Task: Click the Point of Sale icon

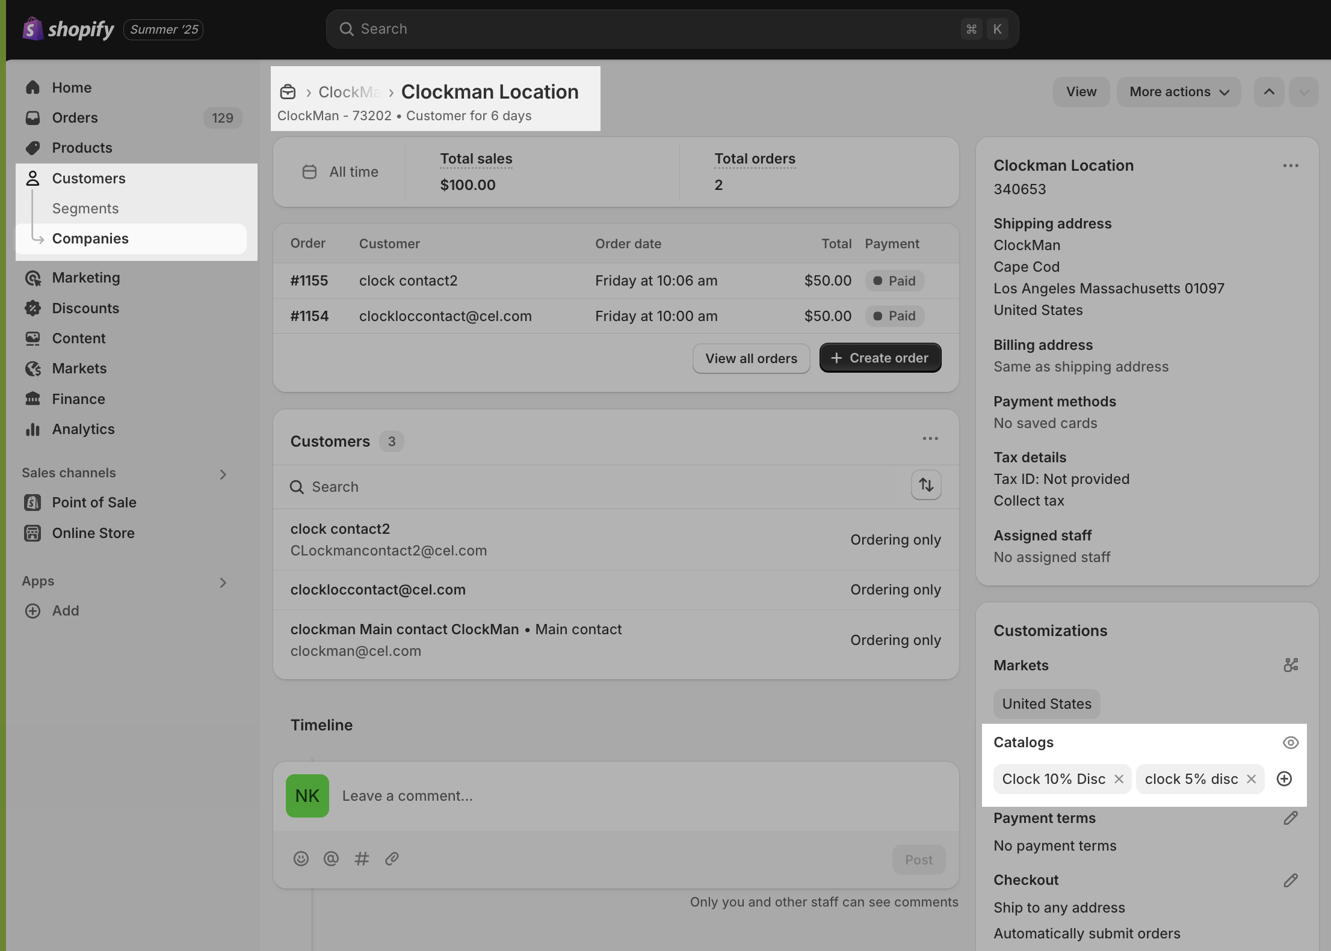Action: point(33,503)
